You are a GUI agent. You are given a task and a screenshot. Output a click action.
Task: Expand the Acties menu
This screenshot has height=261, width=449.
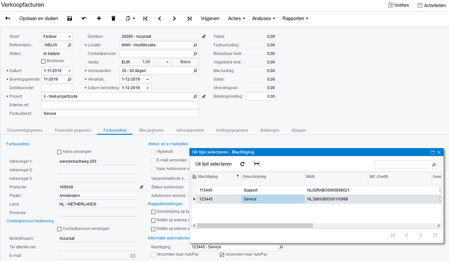coord(236,18)
